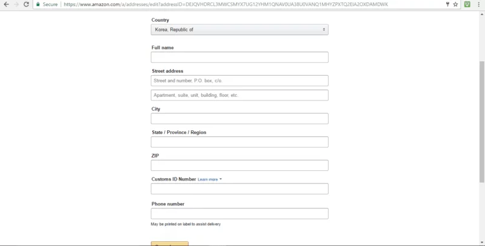This screenshot has height=246, width=485.
Task: Open the Country dropdown showing Korea
Action: (239, 30)
